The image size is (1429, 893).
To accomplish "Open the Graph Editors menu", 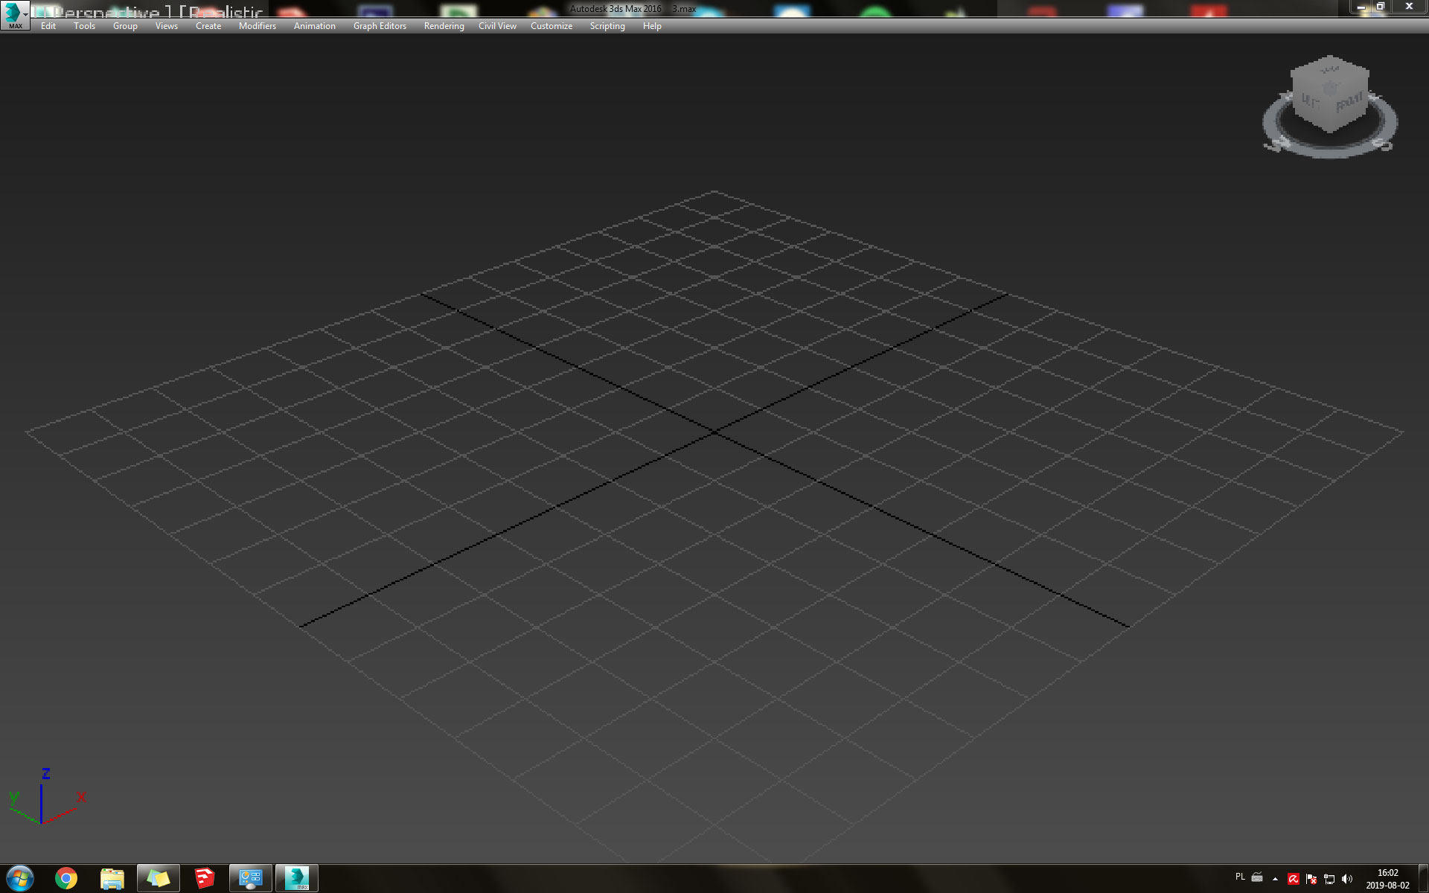I will point(379,25).
